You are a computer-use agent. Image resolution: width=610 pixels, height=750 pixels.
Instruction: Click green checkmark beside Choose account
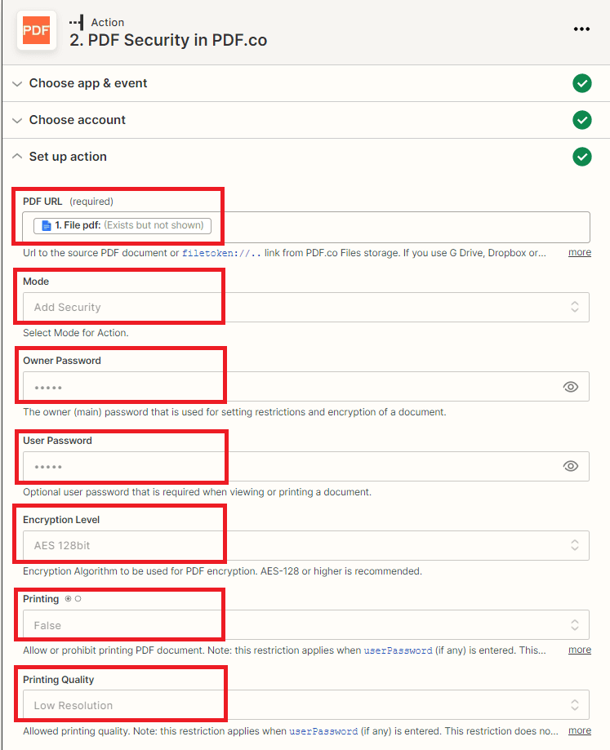(582, 120)
